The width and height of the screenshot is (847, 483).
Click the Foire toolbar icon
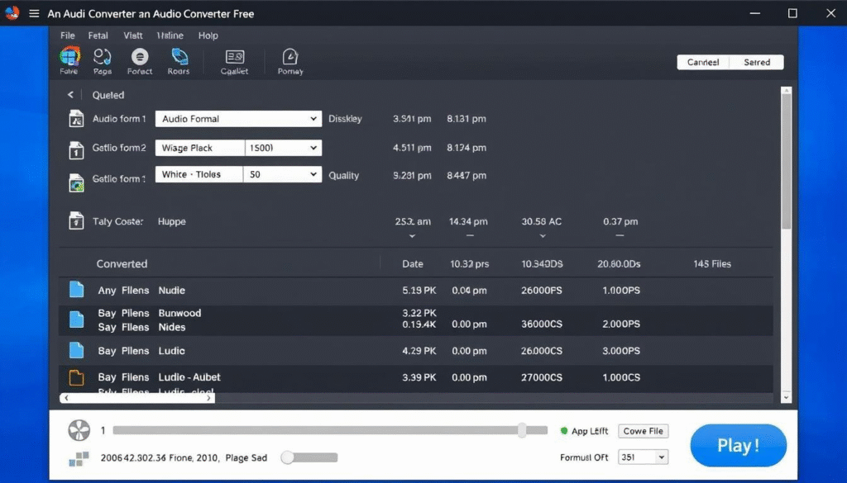[69, 57]
